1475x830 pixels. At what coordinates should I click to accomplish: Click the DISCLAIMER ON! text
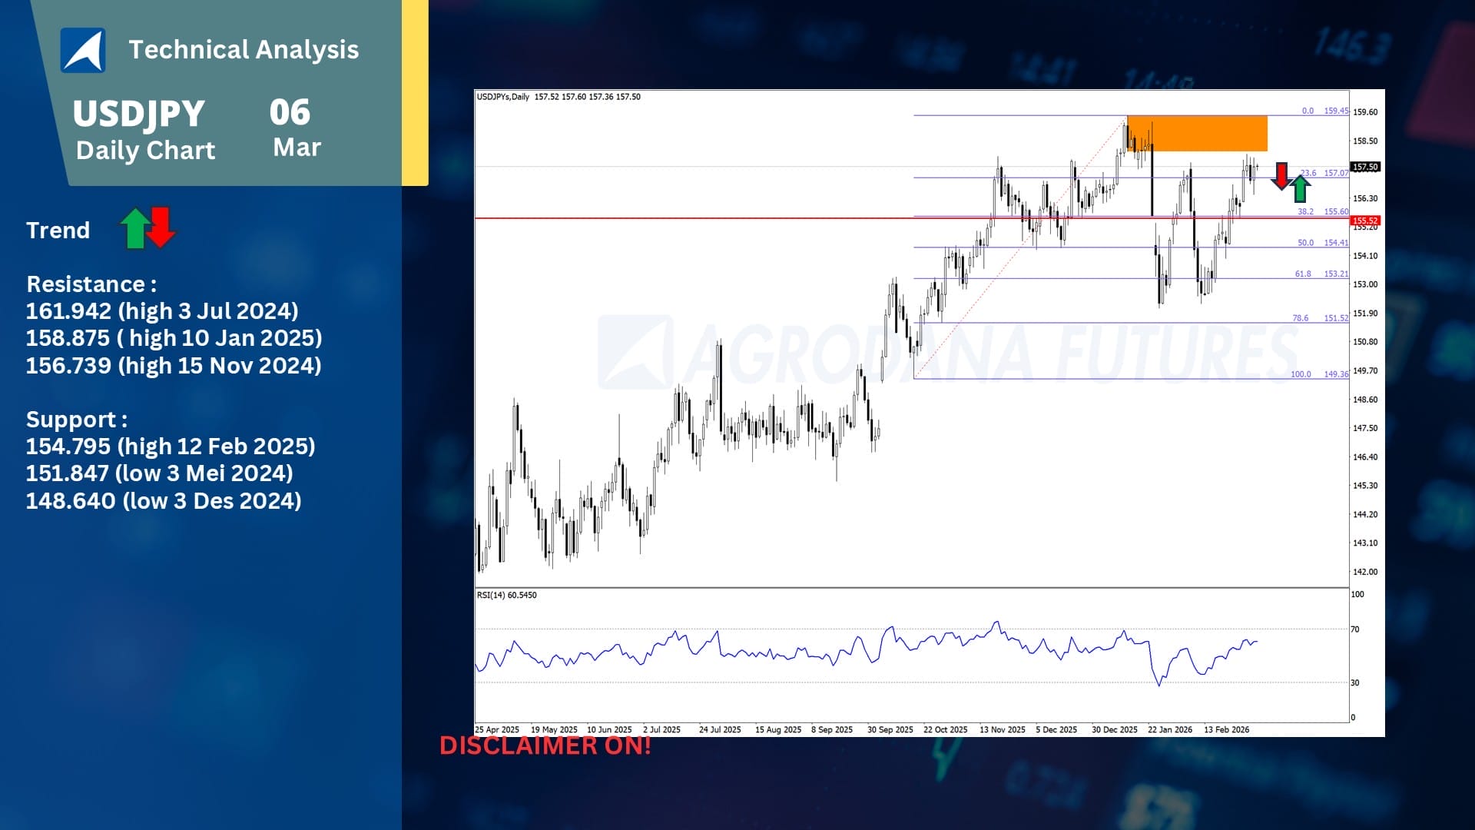click(x=545, y=745)
